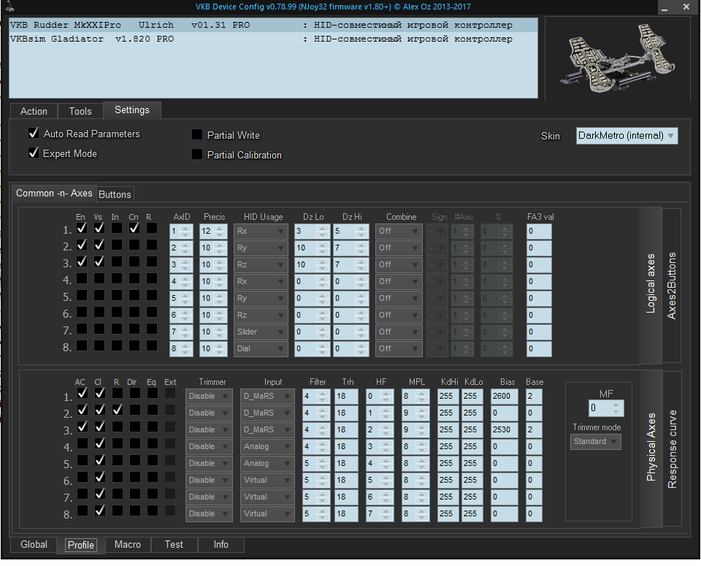Click Trh field for physical axis 1
The height and width of the screenshot is (566, 701).
pos(346,396)
